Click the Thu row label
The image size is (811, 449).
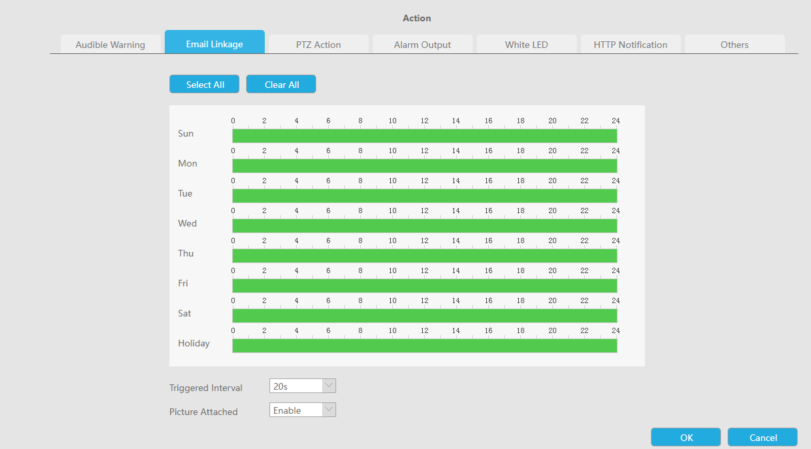[186, 253]
